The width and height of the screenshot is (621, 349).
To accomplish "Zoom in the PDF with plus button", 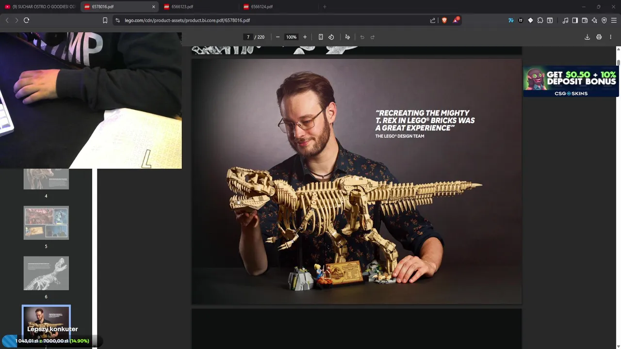I will 305,37.
